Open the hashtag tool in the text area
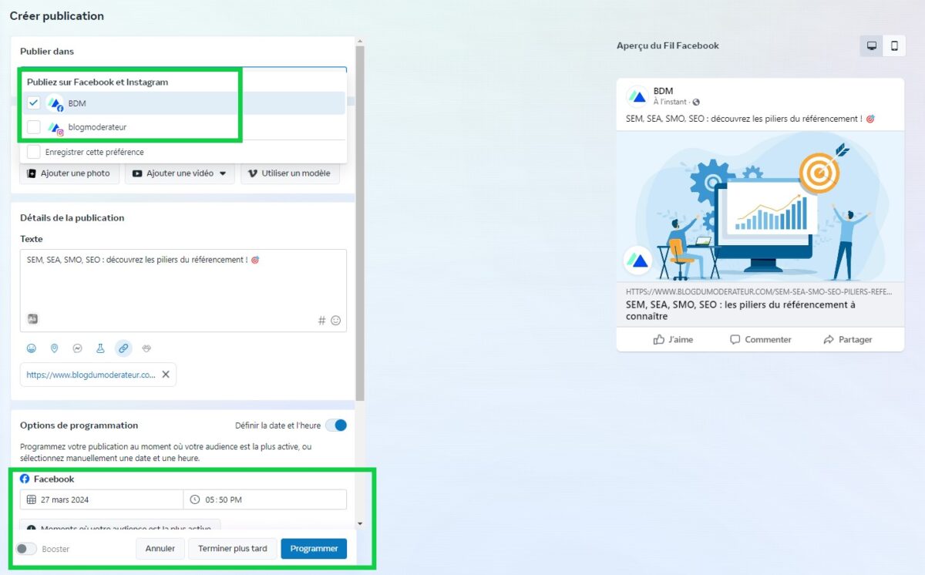This screenshot has width=925, height=575. [x=321, y=321]
